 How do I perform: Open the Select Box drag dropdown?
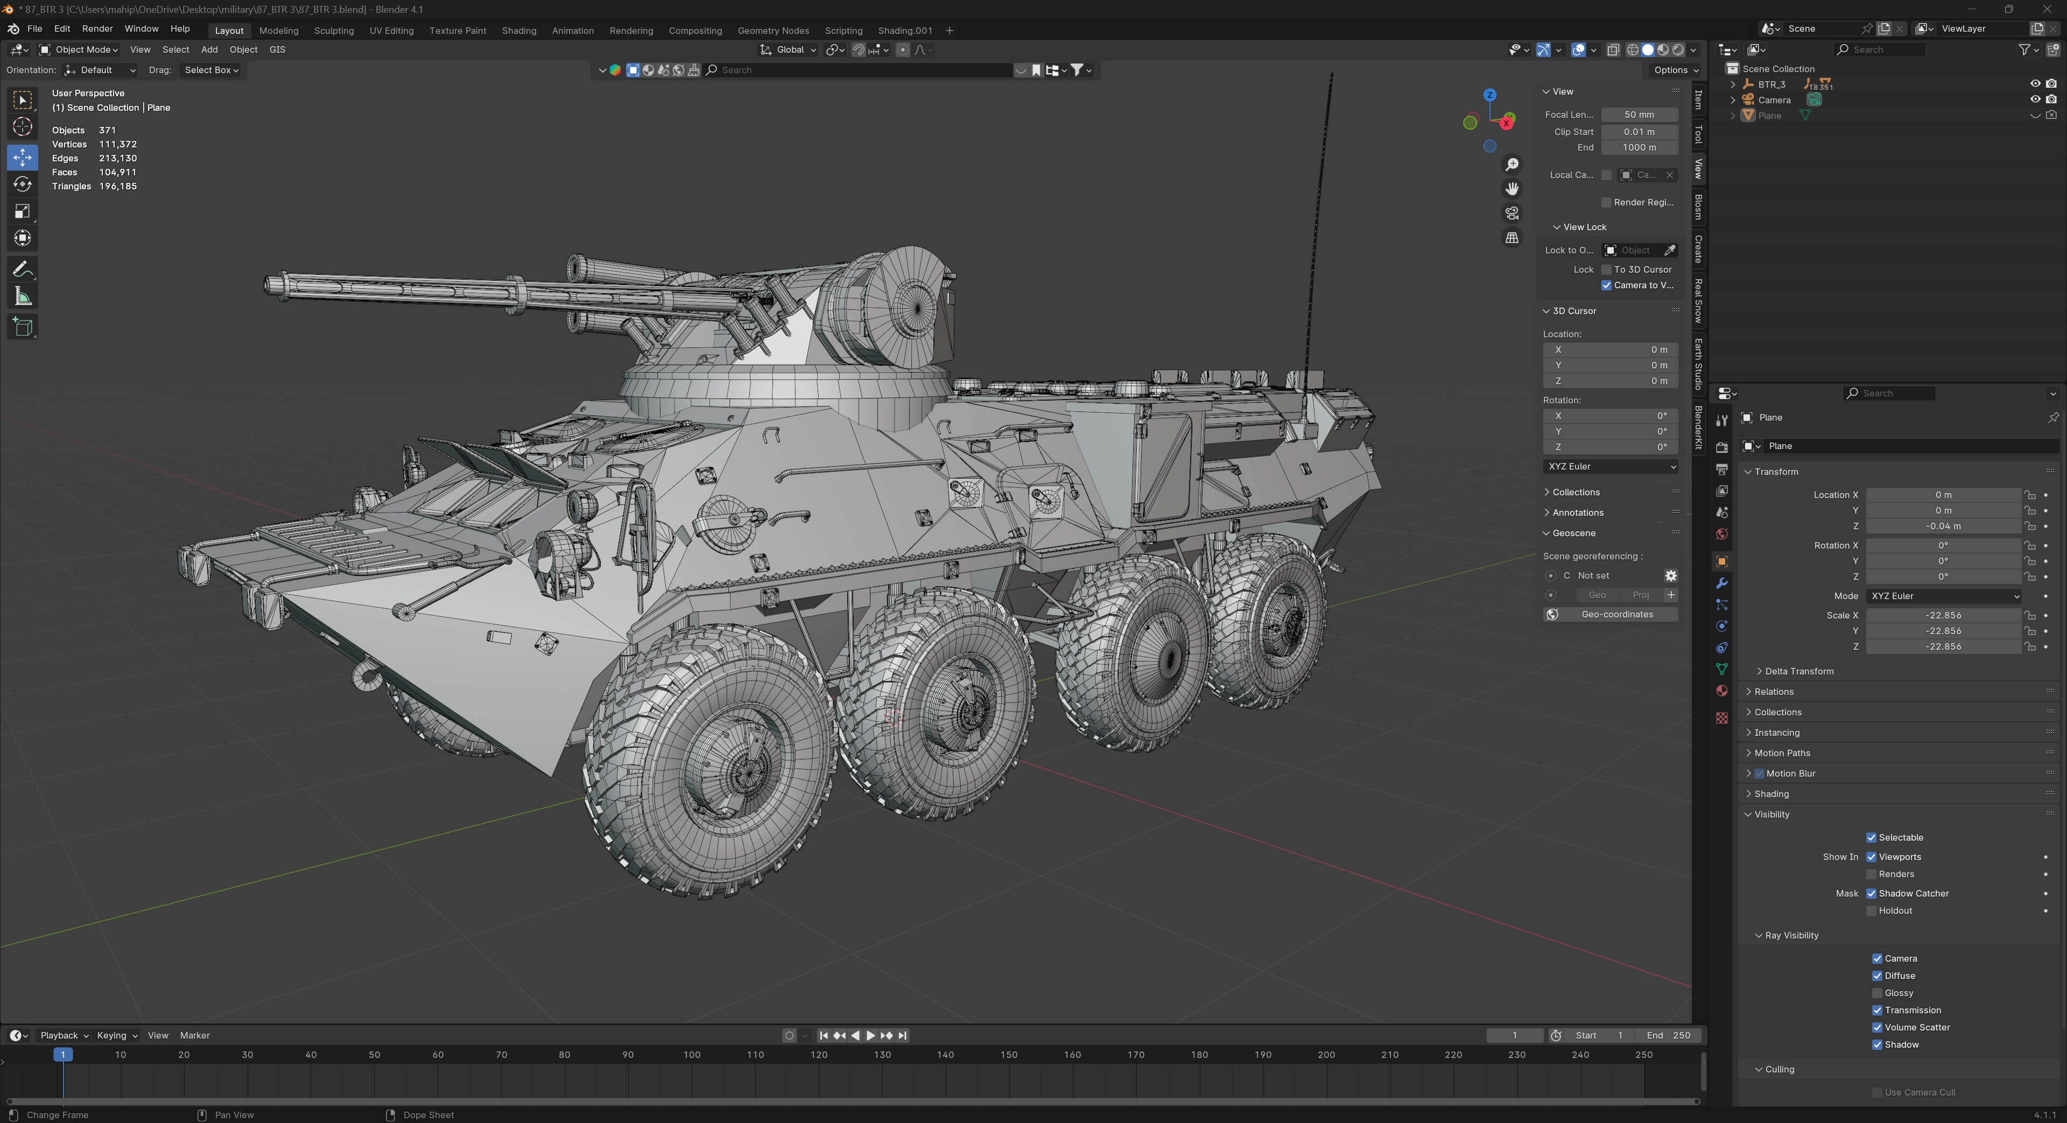click(211, 70)
